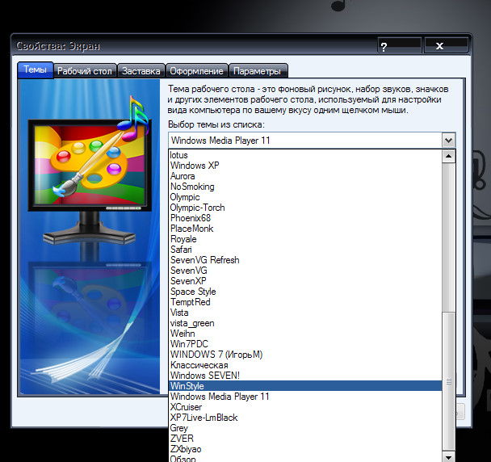
Task: Switch to the Темы tab
Action: click(36, 69)
